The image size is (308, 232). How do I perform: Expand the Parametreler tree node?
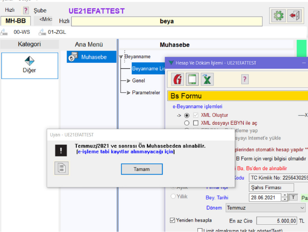pos(128,93)
